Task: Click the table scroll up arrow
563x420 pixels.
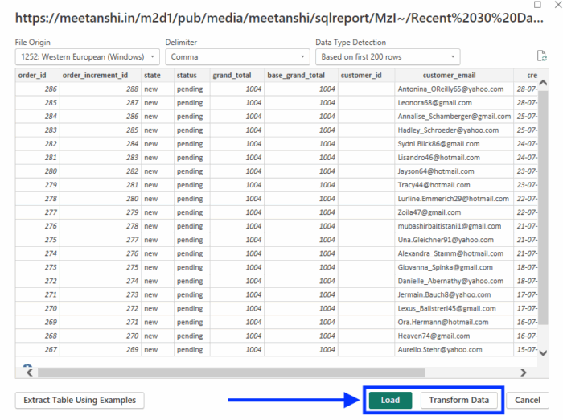Action: click(543, 83)
